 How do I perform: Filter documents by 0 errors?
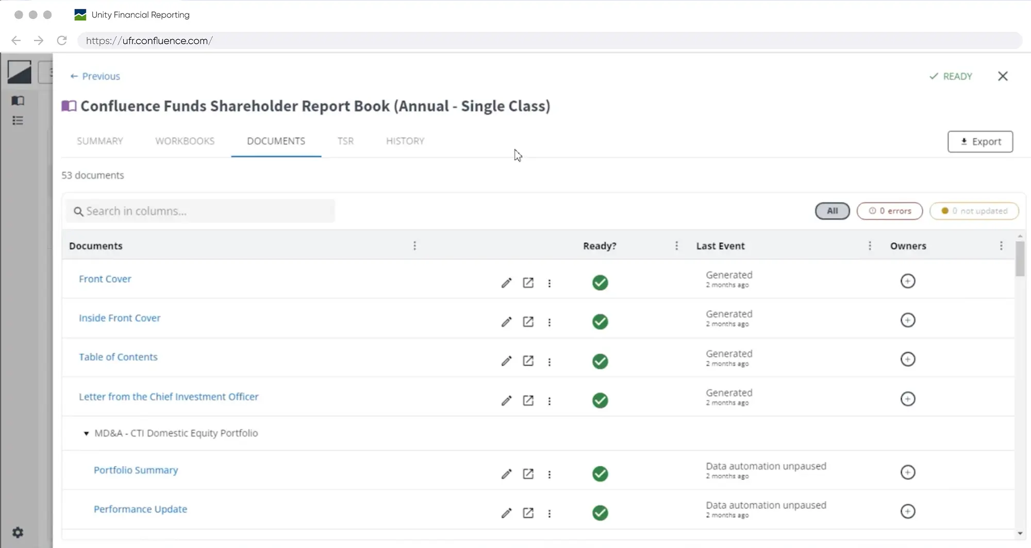coord(889,211)
